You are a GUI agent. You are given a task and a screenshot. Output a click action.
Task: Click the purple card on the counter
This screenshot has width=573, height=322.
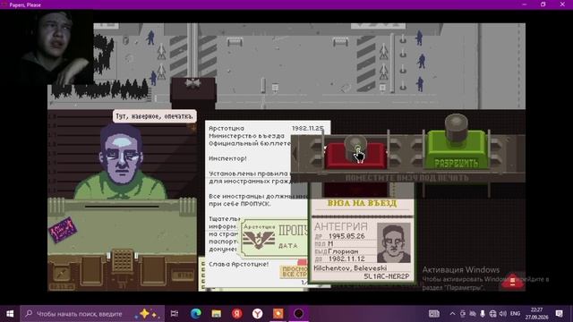point(63,230)
